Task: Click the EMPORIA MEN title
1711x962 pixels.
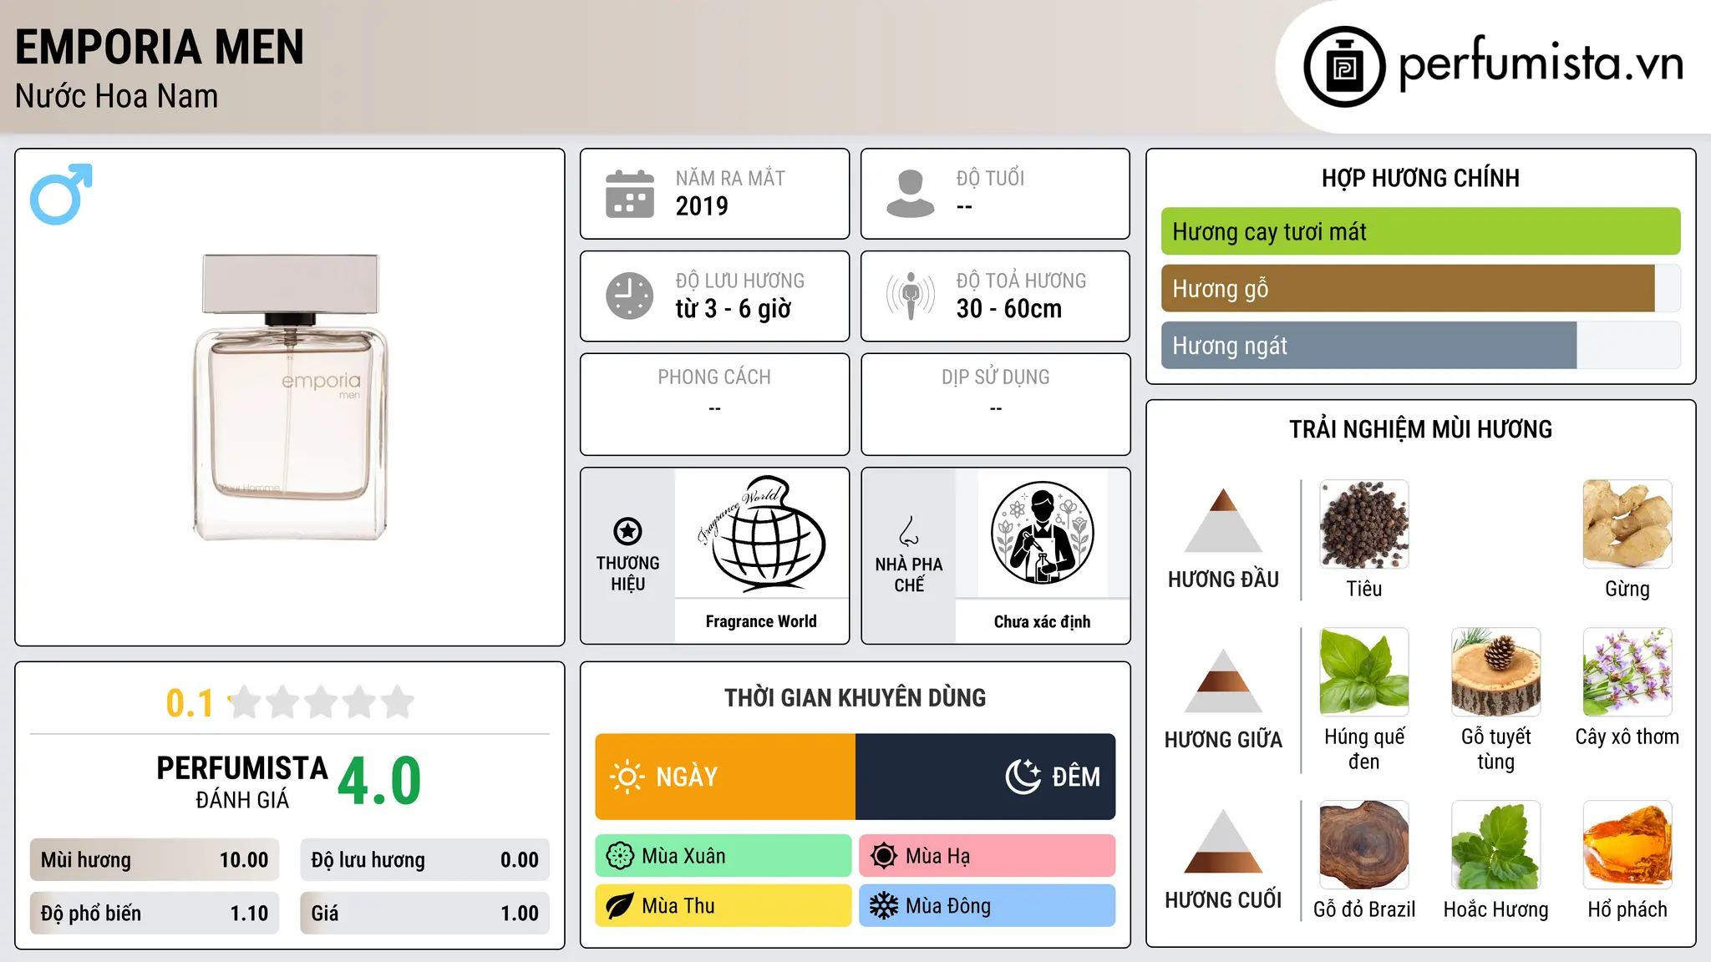Action: point(160,47)
